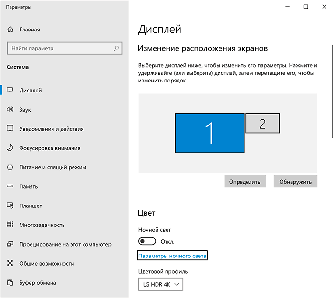Select the Память storage icon
This screenshot has width=334, height=298.
[x=10, y=186]
